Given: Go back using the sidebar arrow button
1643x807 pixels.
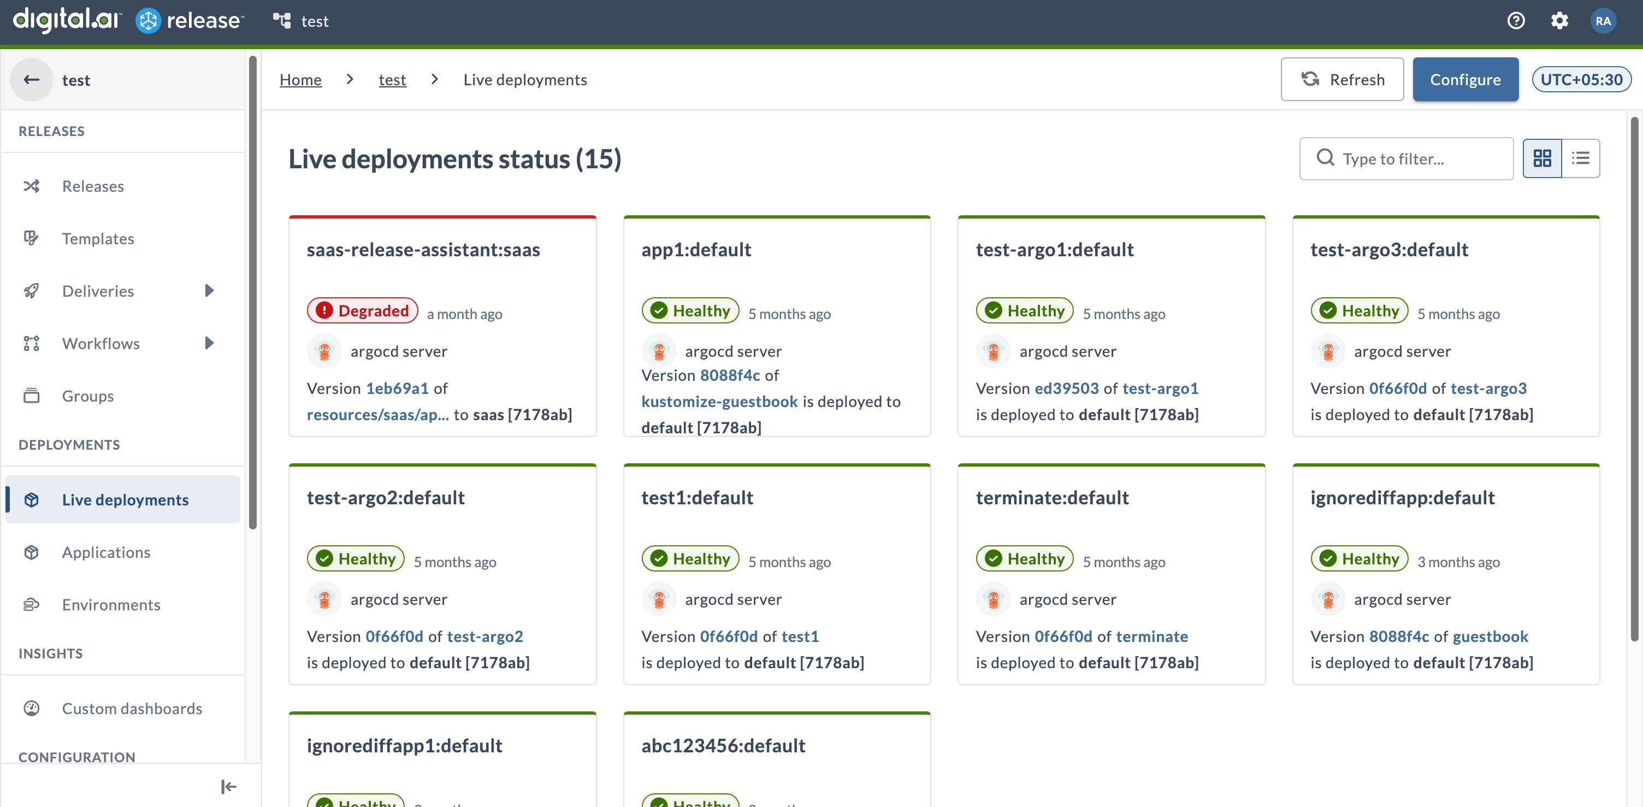Looking at the screenshot, I should click(31, 80).
